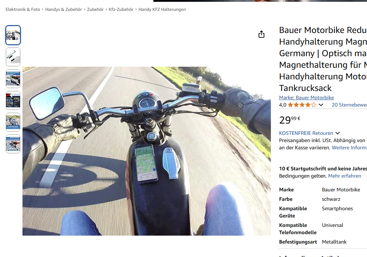
Task: Open the Elektronik & Foto breadcrumb
Action: pyautogui.click(x=23, y=9)
